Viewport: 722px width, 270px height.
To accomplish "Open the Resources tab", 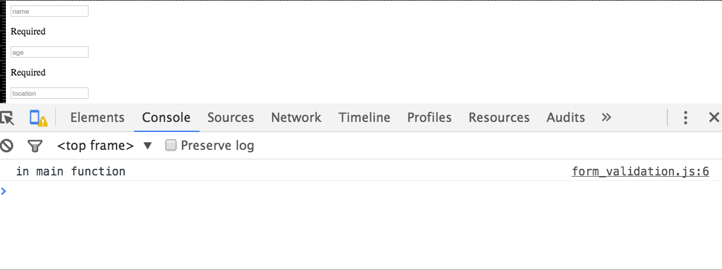I will pos(499,118).
